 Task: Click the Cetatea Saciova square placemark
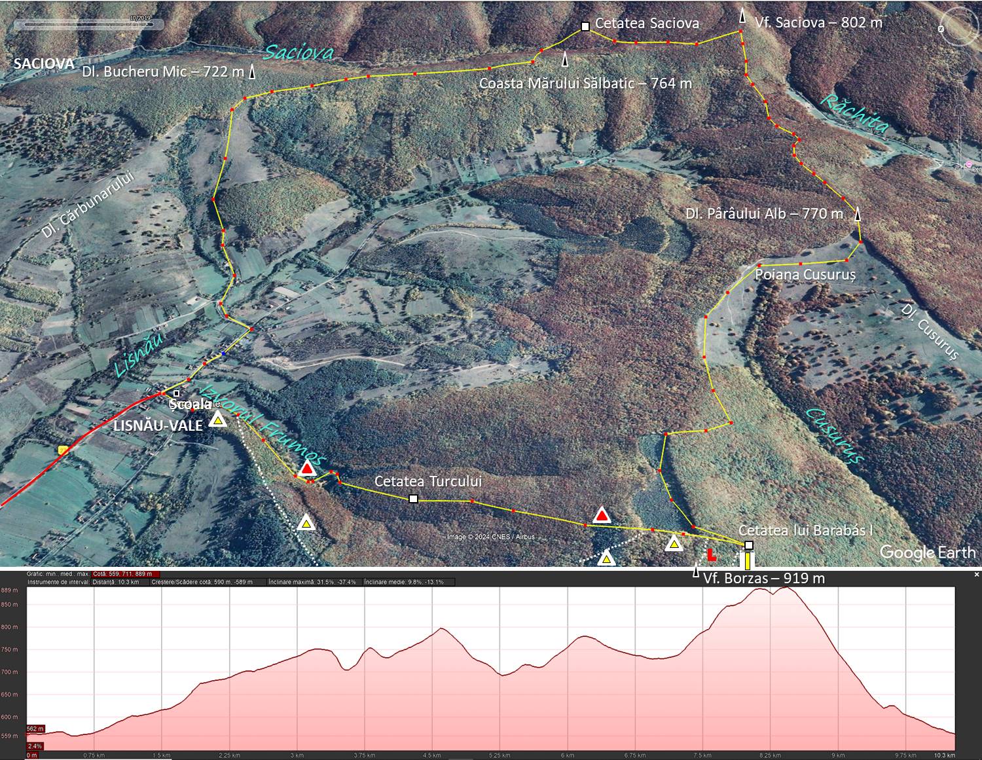585,27
